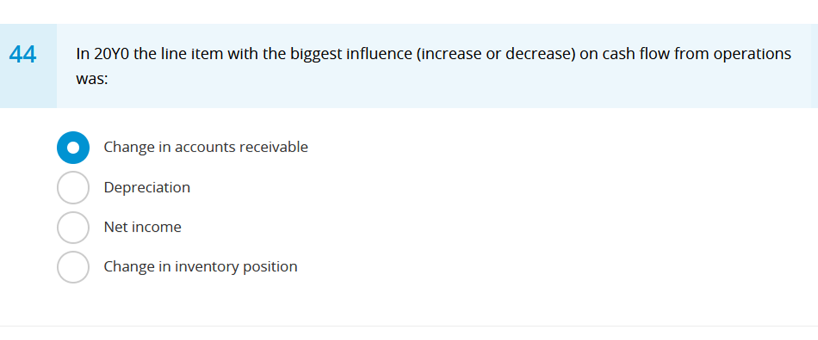Click the empty radio beside Depreciation
The image size is (818, 340).
click(73, 187)
